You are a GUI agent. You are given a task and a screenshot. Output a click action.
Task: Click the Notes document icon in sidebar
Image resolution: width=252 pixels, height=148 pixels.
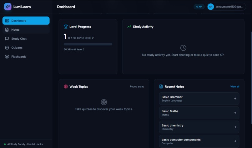click(x=7, y=30)
